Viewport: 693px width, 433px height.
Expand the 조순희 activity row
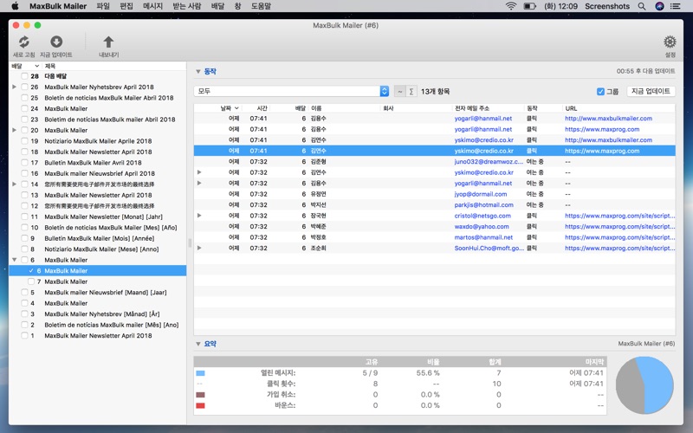tap(199, 248)
